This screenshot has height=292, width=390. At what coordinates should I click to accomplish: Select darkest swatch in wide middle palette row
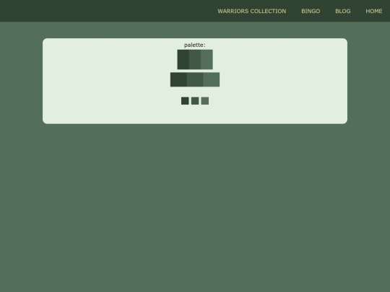click(178, 79)
